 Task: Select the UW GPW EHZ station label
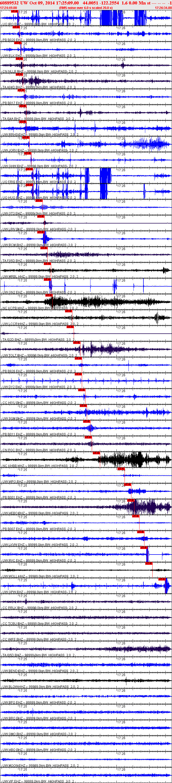pyautogui.click(x=39, y=592)
